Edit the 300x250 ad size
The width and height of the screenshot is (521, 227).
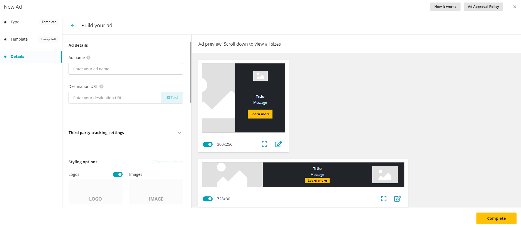tap(278, 144)
